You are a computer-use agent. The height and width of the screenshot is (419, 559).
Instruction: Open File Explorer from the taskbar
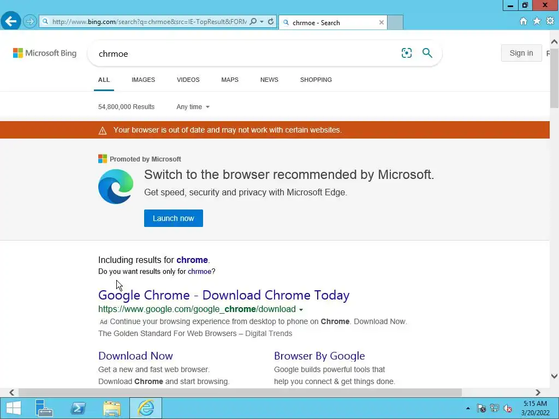112,408
